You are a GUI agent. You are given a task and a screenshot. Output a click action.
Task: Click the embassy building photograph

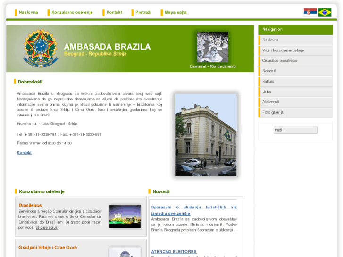(206, 135)
